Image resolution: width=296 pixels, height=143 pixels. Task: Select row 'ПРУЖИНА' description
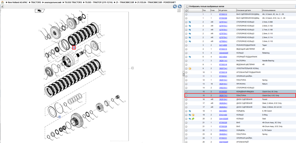click(241, 84)
